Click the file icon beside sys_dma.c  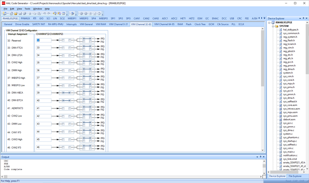click(281, 131)
